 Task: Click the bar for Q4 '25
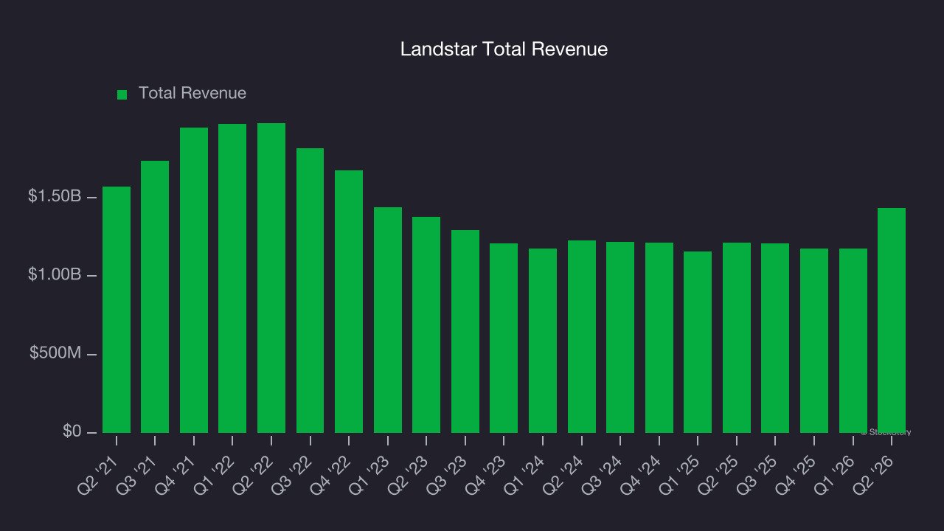pyautogui.click(x=814, y=341)
